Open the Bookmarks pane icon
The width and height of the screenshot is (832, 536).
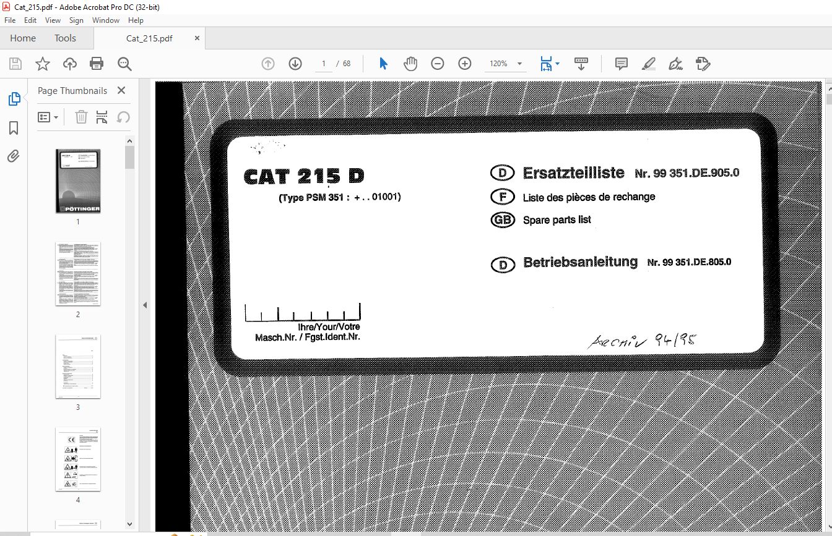[14, 128]
